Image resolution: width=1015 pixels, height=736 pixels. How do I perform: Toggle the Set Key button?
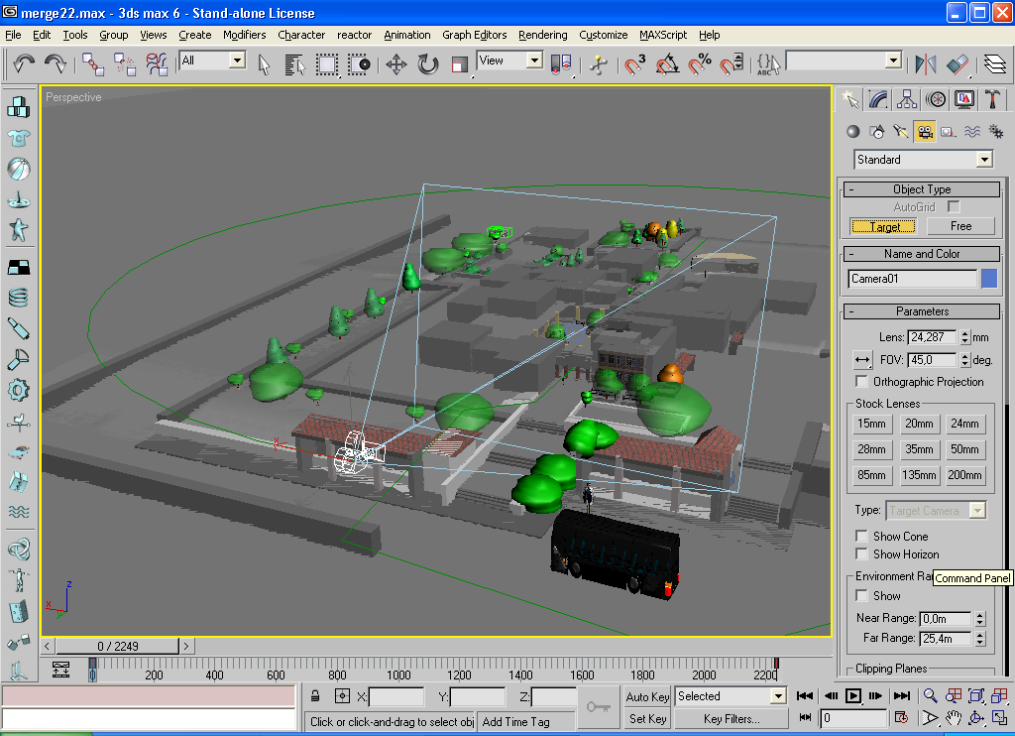click(x=646, y=718)
